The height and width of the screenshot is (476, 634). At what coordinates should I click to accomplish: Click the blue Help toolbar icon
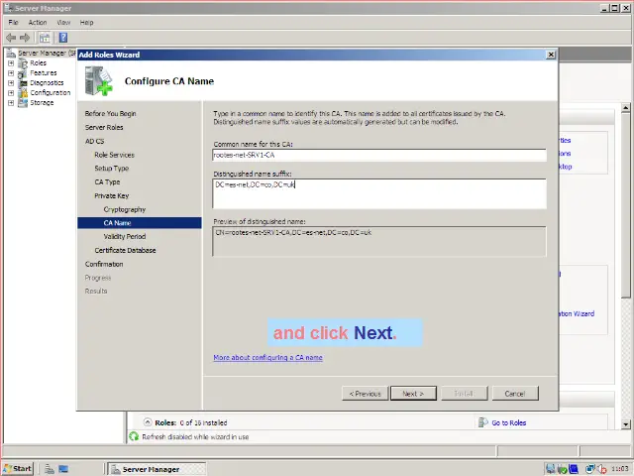pos(63,38)
